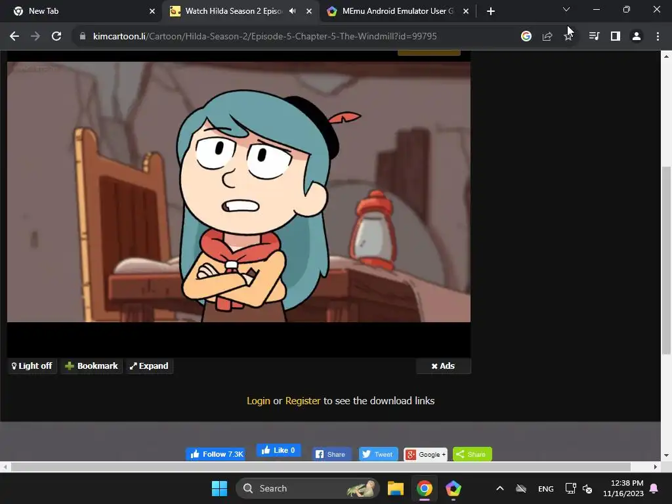This screenshot has width=672, height=504.
Task: Close the MEmu Android Emulator tab
Action: tap(466, 11)
